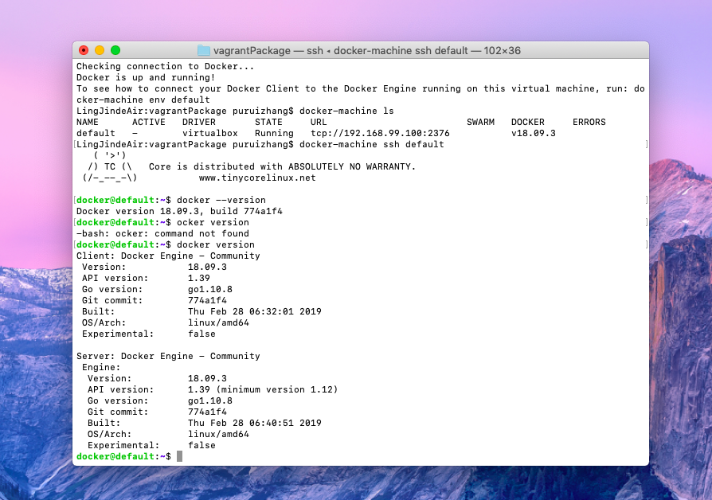Click the folder proxy icon in title bar
Screen dimensions: 712x500
[x=204, y=50]
